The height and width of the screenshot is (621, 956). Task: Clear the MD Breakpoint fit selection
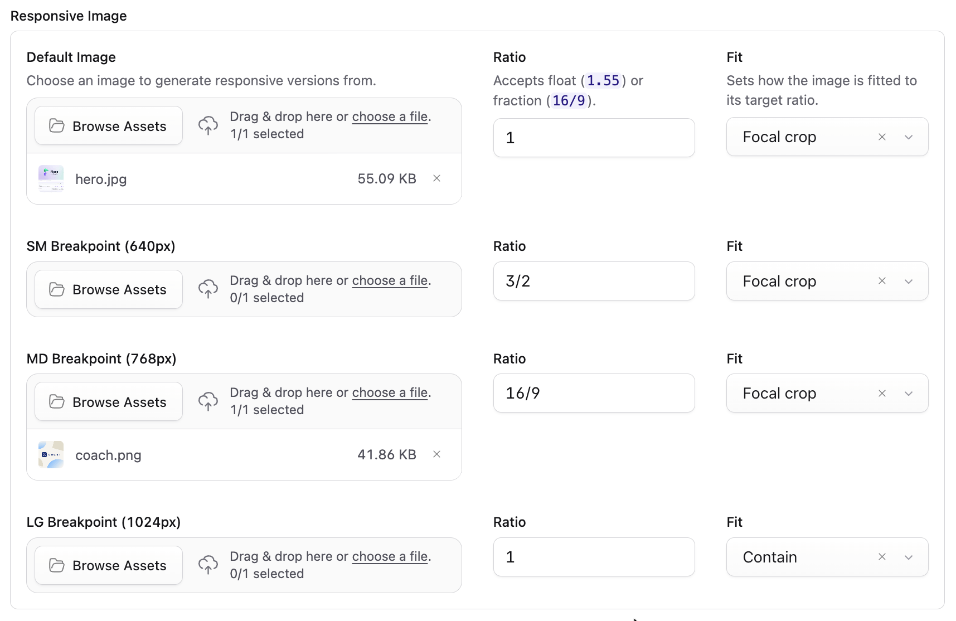click(x=882, y=394)
